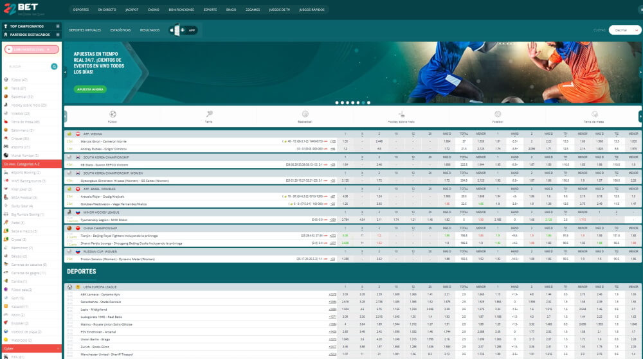Open the Jackpot menu item
Image resolution: width=643 pixels, height=359 pixels.
[132, 10]
